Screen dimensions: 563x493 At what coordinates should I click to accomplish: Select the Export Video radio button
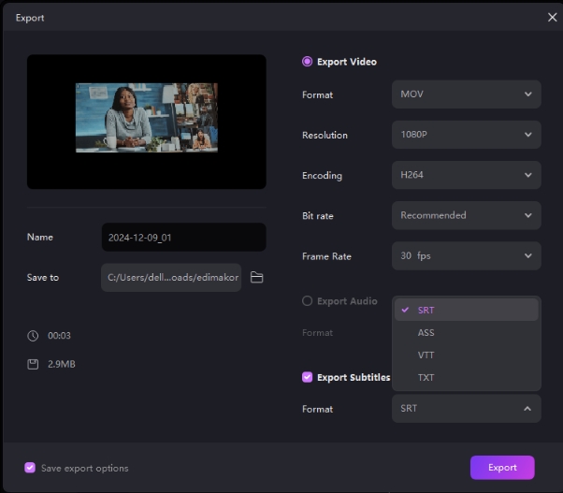click(308, 62)
